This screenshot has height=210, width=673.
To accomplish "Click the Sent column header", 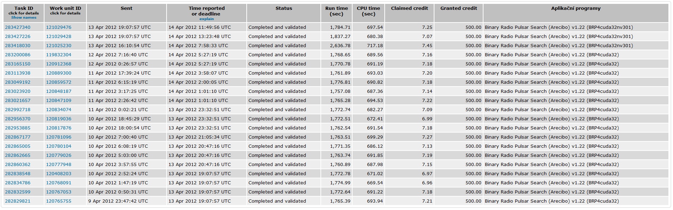I will point(126,8).
